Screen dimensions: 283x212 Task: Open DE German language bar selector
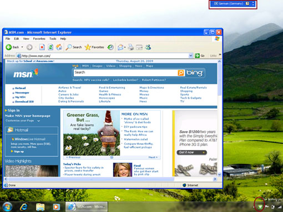[229, 3]
